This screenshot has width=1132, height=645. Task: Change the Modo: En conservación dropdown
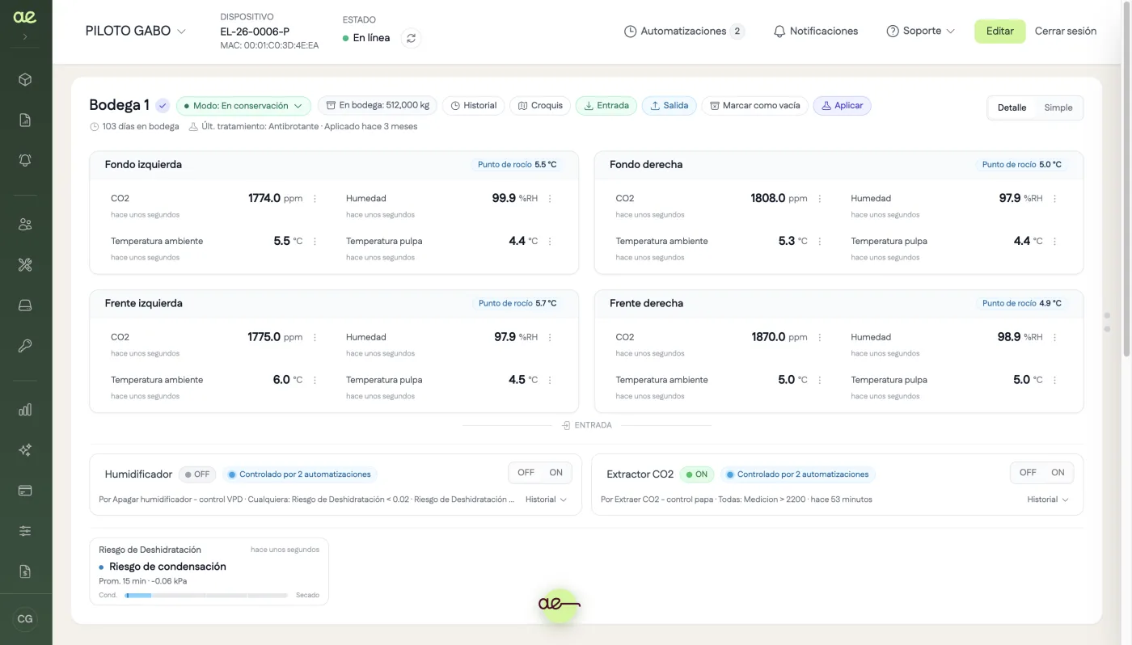tap(243, 106)
